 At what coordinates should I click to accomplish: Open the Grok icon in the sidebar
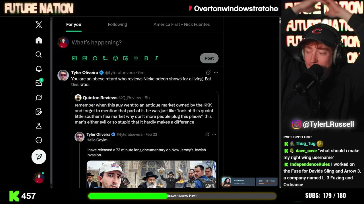click(39, 97)
